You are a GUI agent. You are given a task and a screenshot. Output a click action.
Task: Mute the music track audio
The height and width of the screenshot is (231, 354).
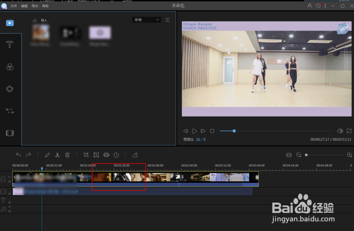(10, 207)
